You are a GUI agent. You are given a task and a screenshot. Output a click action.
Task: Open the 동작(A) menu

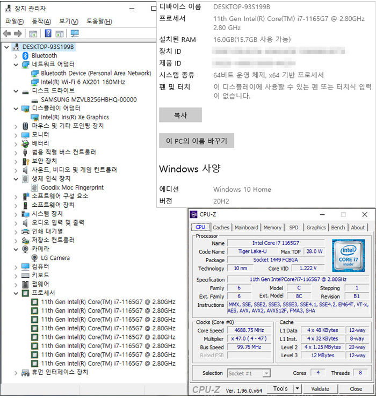41,21
